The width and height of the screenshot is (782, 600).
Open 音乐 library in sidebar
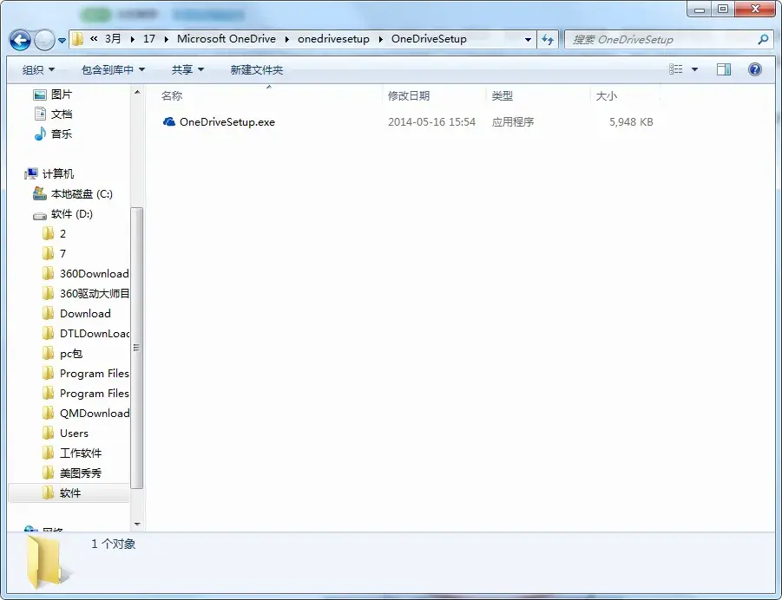(x=62, y=134)
